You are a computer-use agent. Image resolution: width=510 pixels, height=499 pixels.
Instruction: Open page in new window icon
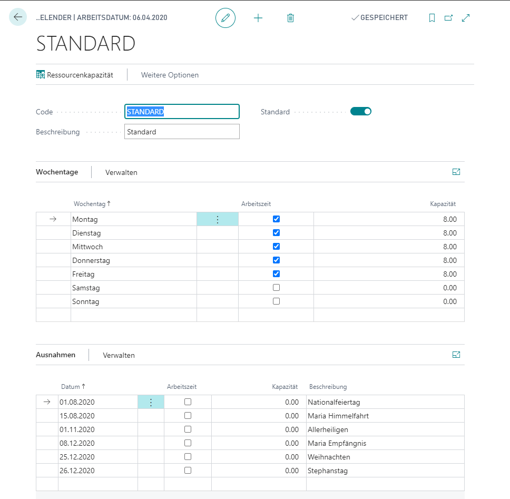click(448, 17)
